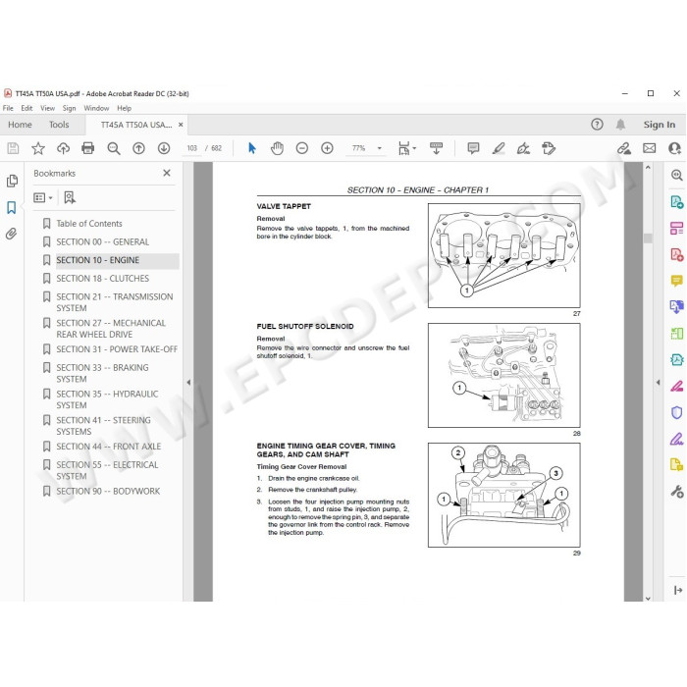
Task: Open page thumbnails panel
Action: pos(12,181)
